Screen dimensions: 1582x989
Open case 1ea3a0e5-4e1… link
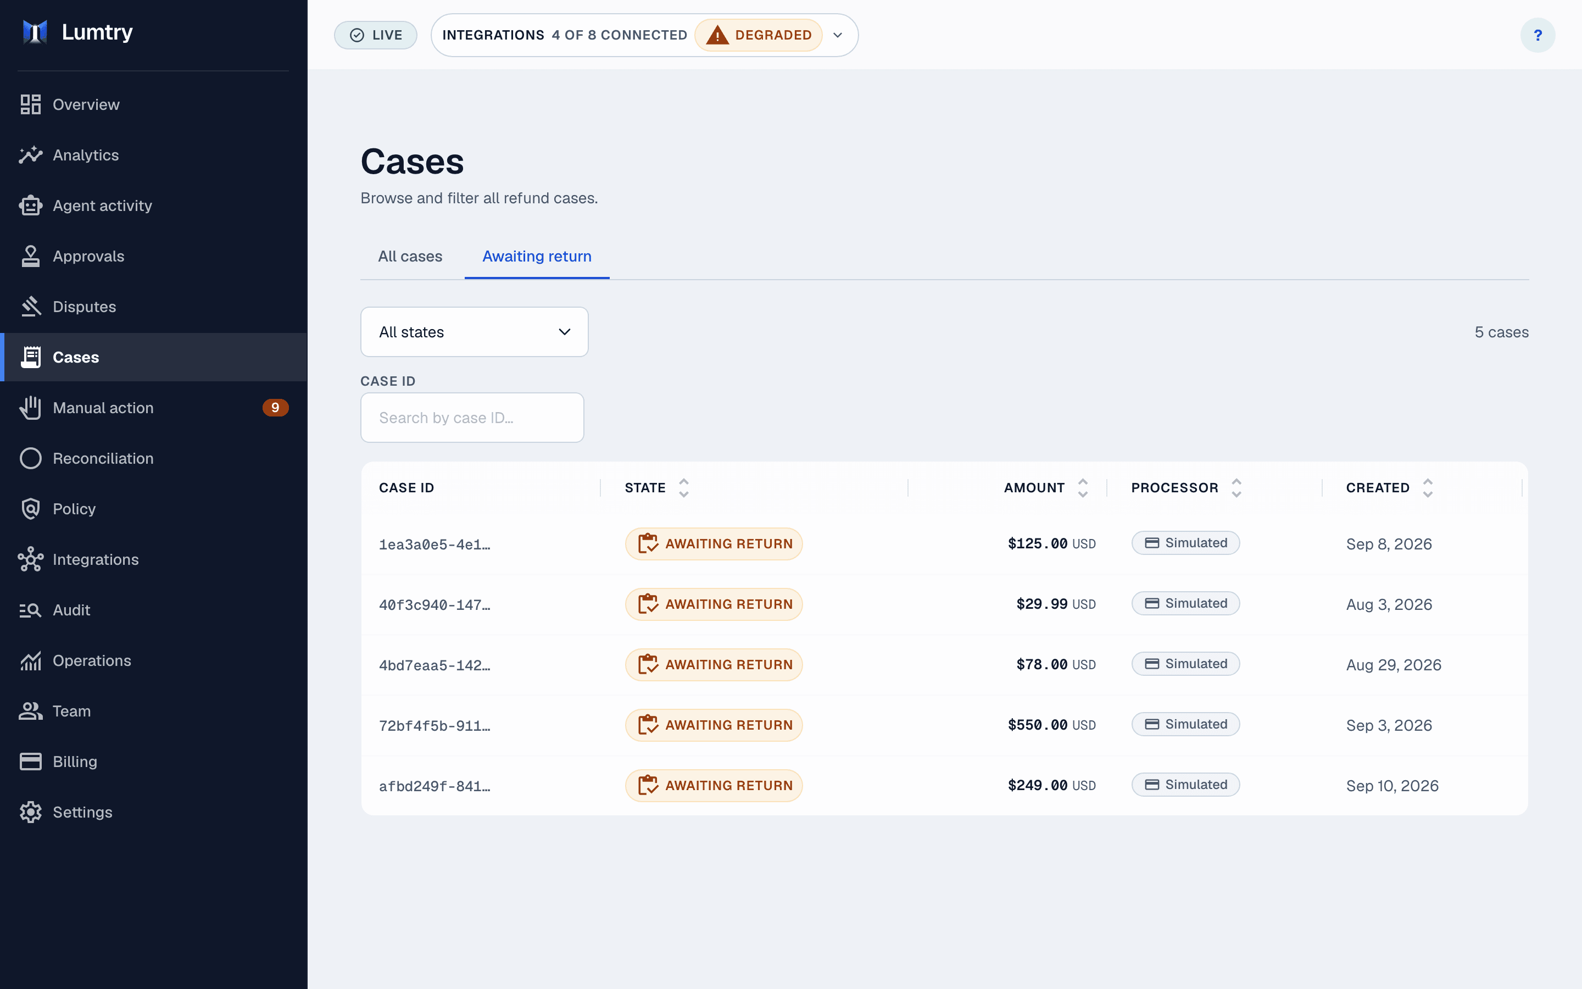pyautogui.click(x=435, y=544)
